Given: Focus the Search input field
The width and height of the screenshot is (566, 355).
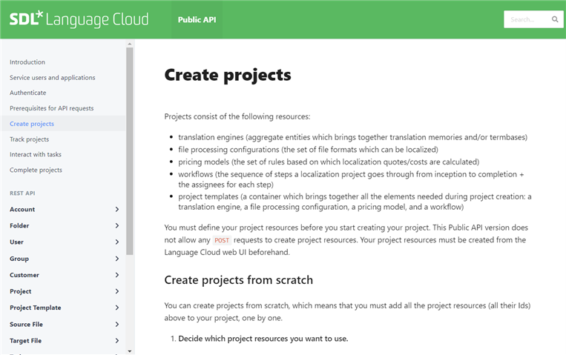Looking at the screenshot, I should [527, 19].
